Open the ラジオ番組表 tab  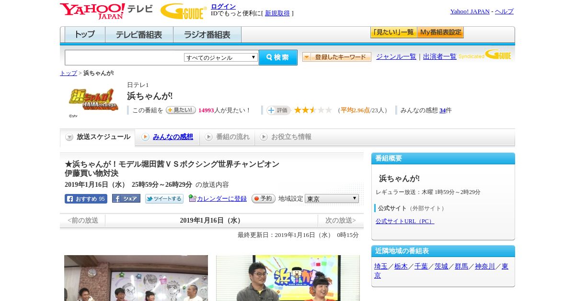pyautogui.click(x=207, y=34)
